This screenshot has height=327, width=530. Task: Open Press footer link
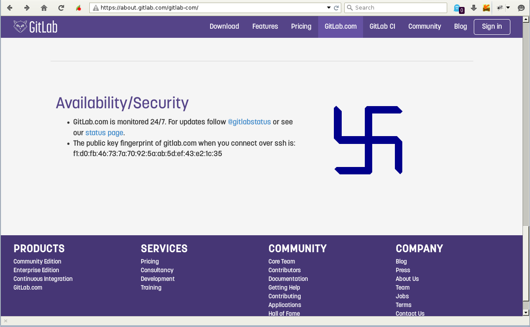[x=403, y=270]
